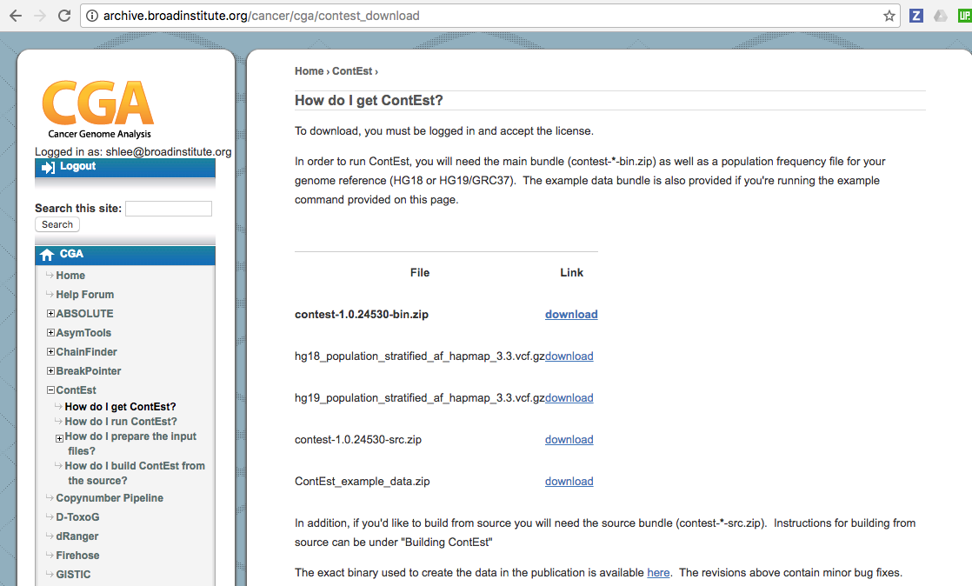
Task: Click the 'contest-1.0.24530-src.zip' file name text
Action: (358, 440)
